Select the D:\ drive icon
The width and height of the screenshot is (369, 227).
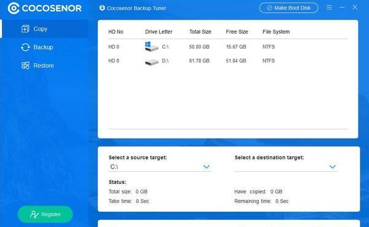151,62
